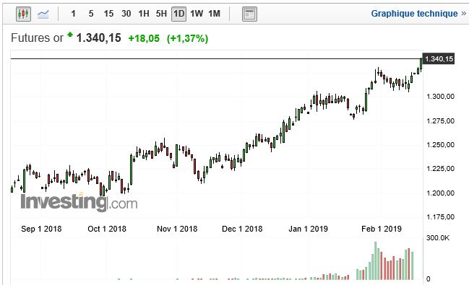
Task: Click the Oct 1 2018 axis label
Action: 107,229
